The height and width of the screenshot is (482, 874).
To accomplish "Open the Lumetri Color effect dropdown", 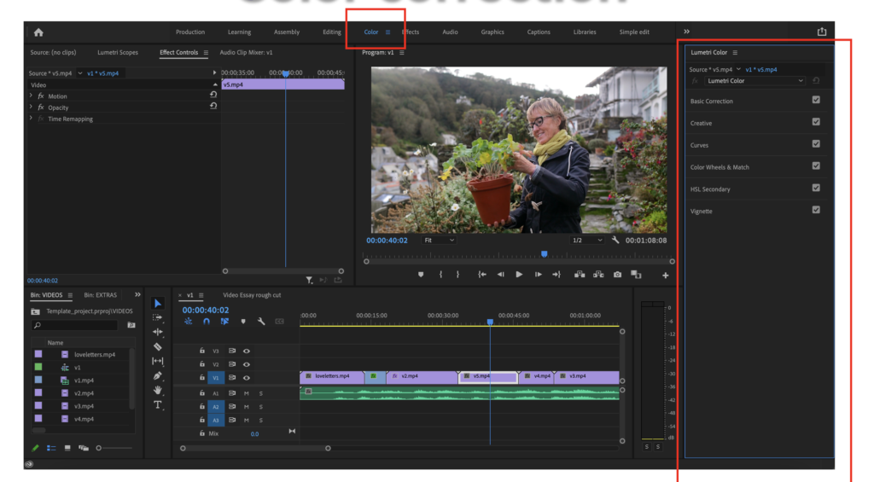I will click(x=755, y=81).
